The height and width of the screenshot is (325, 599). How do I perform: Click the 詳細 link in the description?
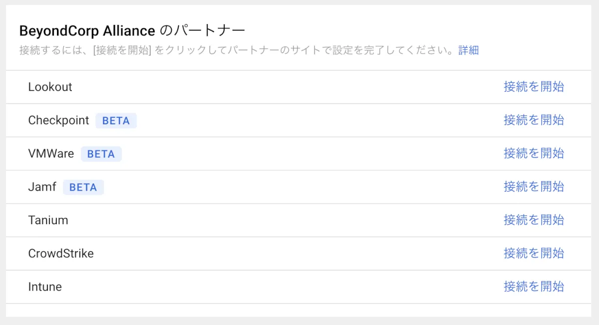(468, 50)
